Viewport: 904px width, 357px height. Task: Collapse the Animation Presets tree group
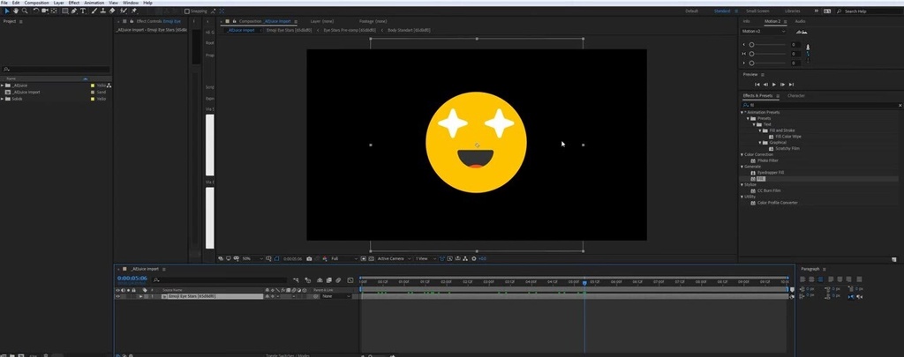click(x=742, y=112)
